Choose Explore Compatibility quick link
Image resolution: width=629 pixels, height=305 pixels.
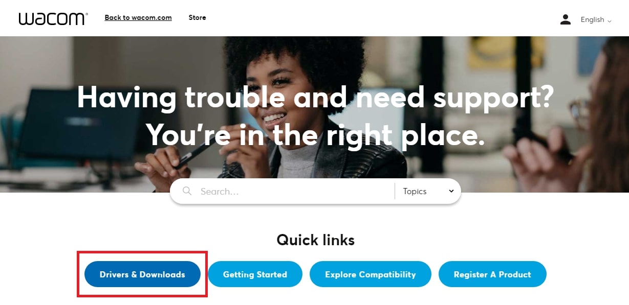click(371, 274)
